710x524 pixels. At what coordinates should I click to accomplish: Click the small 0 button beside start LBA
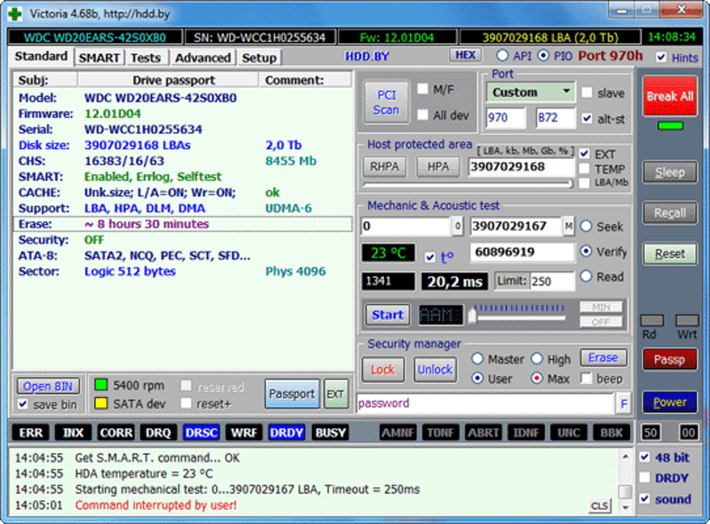click(x=457, y=225)
